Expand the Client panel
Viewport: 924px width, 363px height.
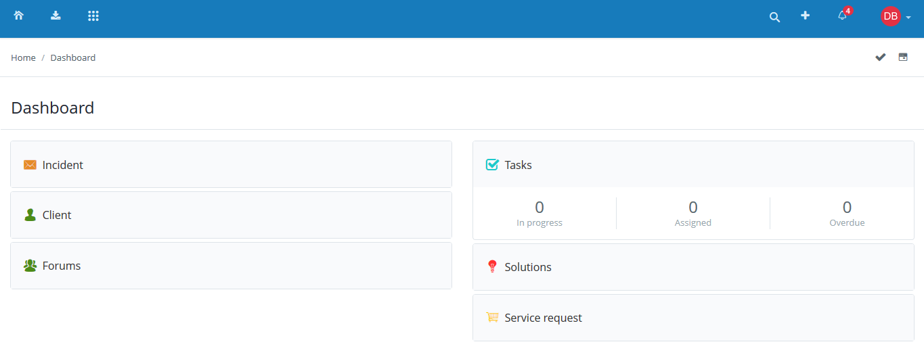tap(57, 215)
